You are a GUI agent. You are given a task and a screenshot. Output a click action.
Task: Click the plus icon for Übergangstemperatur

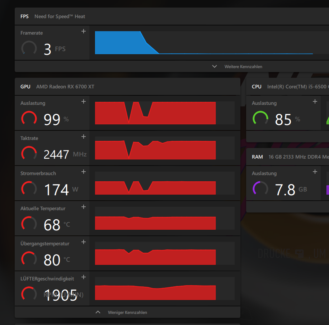tap(84, 242)
